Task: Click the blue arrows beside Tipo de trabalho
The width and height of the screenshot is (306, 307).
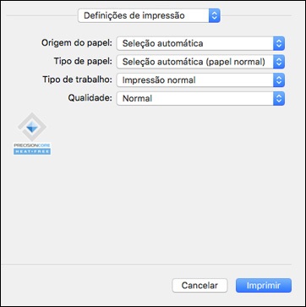Action: [279, 80]
